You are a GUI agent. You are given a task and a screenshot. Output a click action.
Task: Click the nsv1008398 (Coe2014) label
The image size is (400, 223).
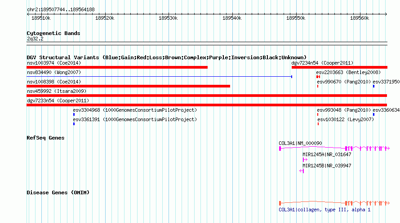(x=54, y=82)
